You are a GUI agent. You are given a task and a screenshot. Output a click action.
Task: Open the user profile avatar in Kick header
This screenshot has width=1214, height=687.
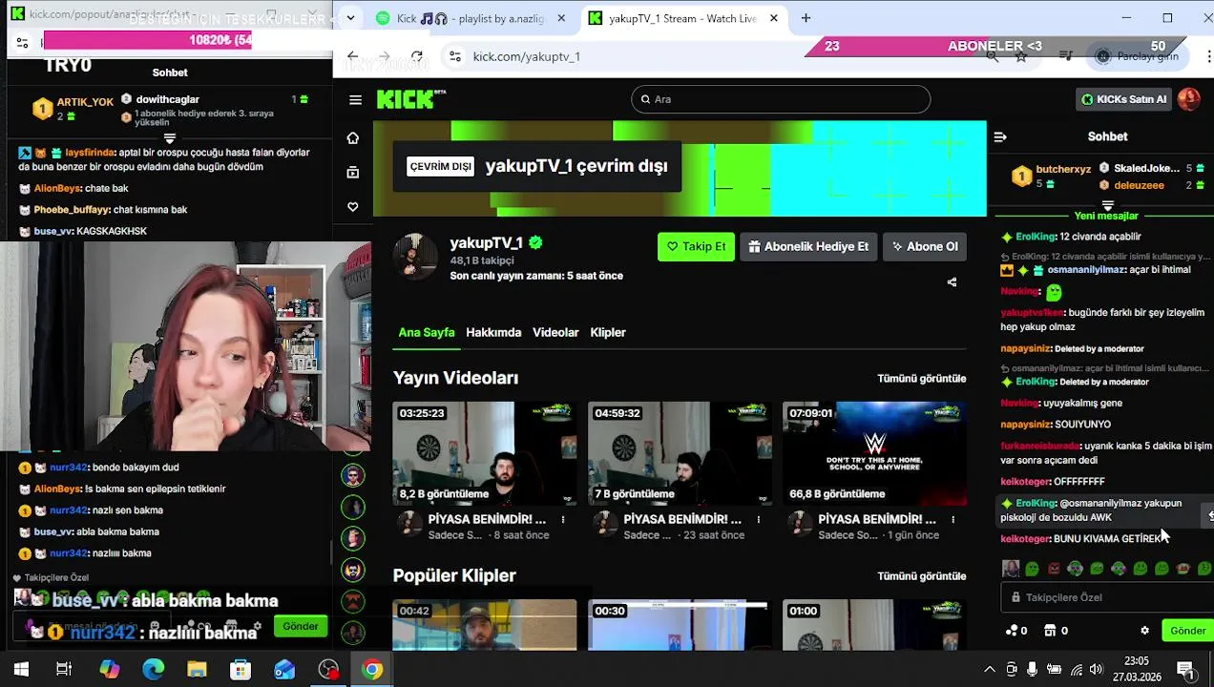tap(1188, 99)
